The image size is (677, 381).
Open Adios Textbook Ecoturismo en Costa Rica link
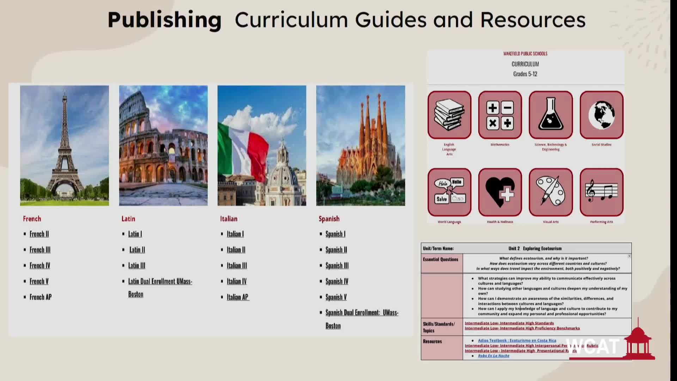517,340
